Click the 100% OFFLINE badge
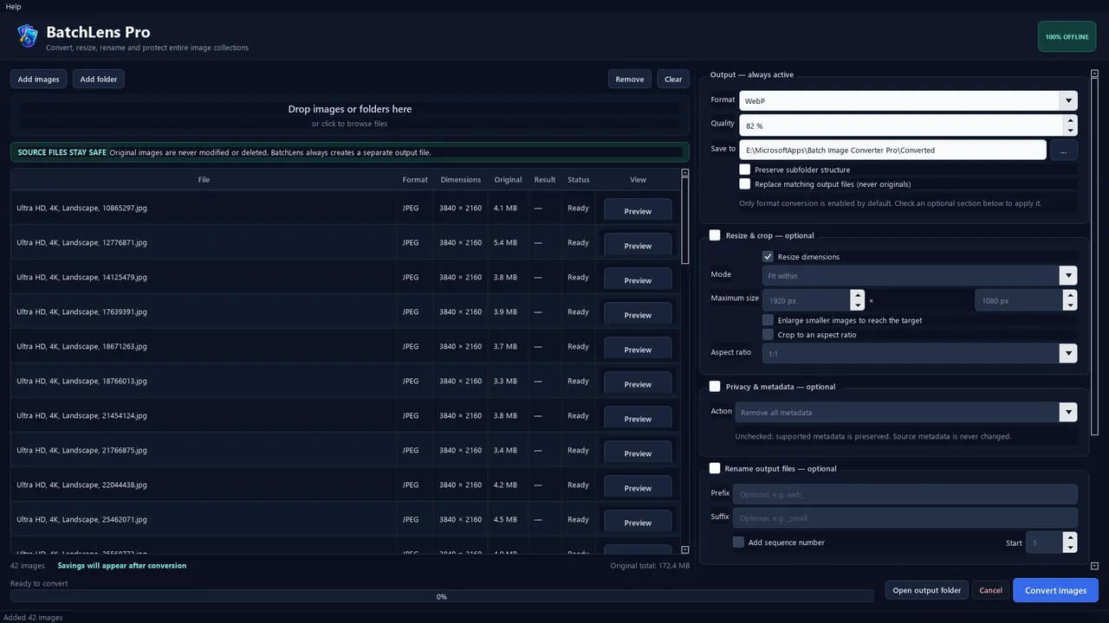This screenshot has height=623, width=1109. click(x=1067, y=37)
